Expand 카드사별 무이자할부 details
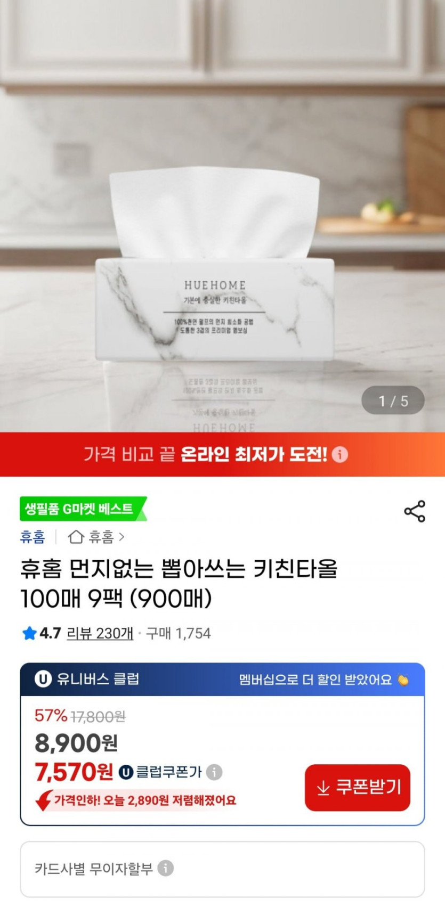Viewport: 445px width, 908px height. [x=222, y=869]
